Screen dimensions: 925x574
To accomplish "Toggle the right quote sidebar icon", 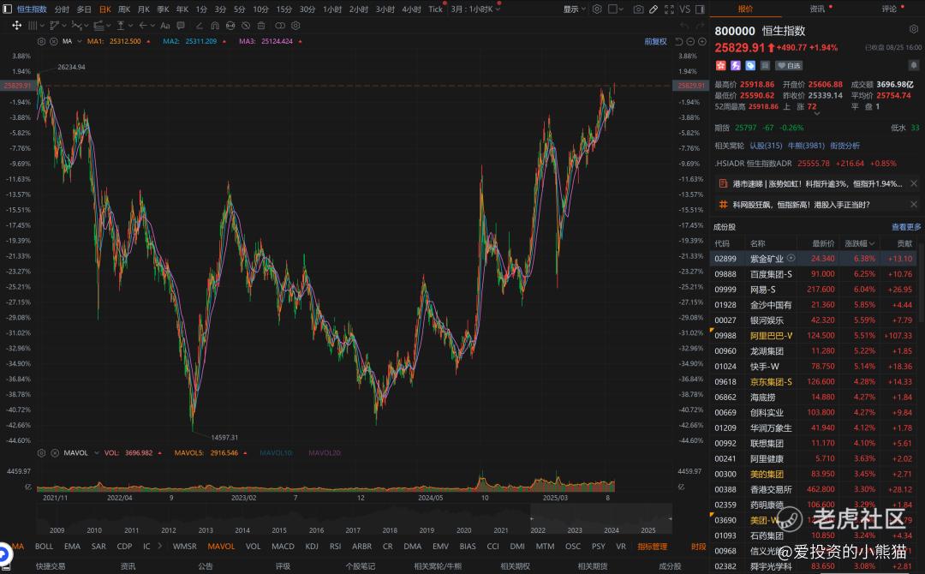I will (701, 9).
